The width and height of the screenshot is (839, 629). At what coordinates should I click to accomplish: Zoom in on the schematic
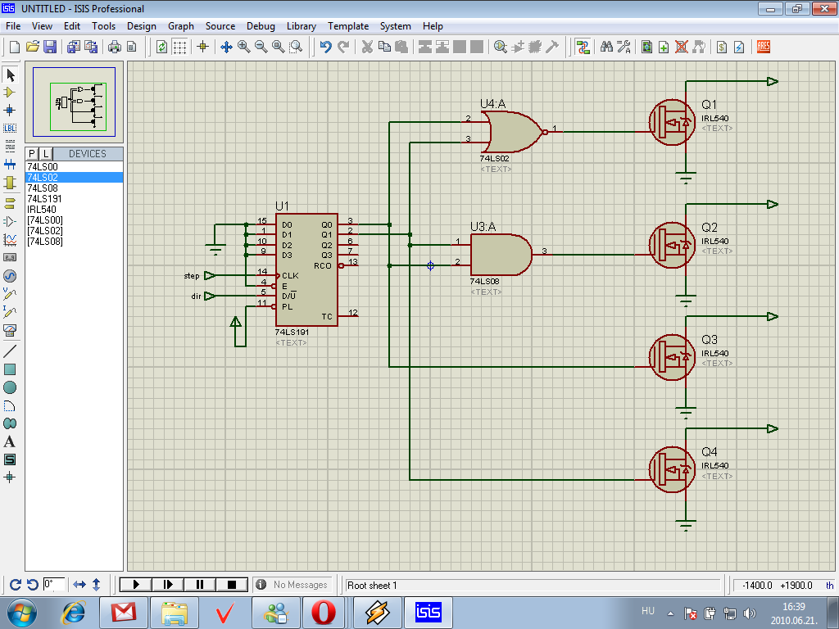coord(244,47)
